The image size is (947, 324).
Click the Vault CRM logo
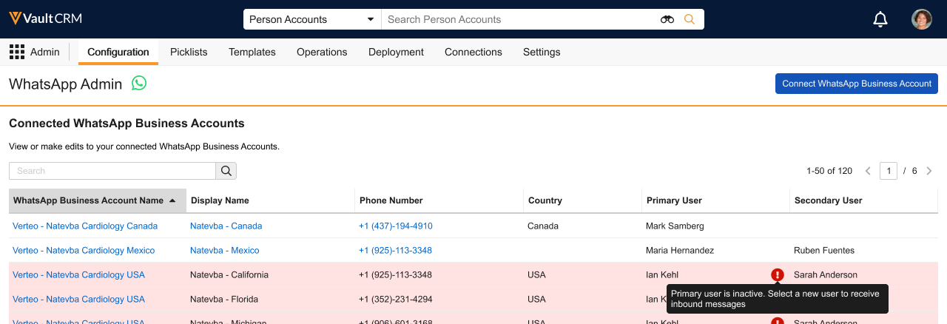click(x=45, y=18)
